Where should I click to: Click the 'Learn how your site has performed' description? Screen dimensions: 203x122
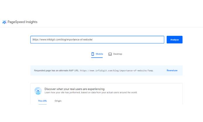(x=91, y=93)
